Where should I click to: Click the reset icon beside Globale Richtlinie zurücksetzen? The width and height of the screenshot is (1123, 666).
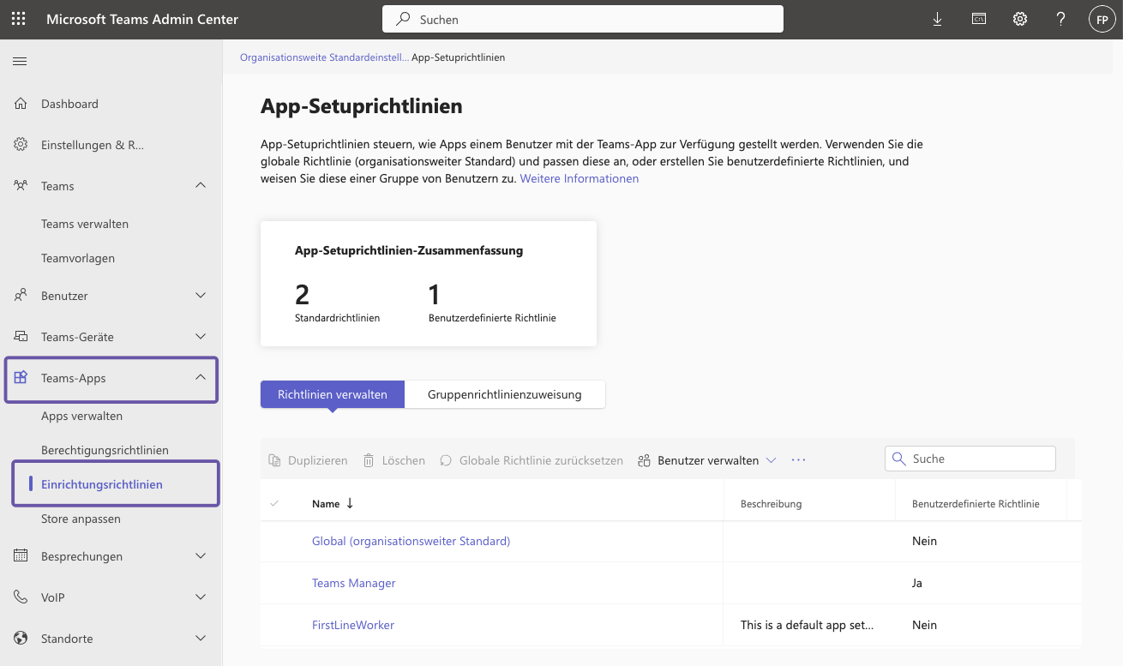click(446, 460)
